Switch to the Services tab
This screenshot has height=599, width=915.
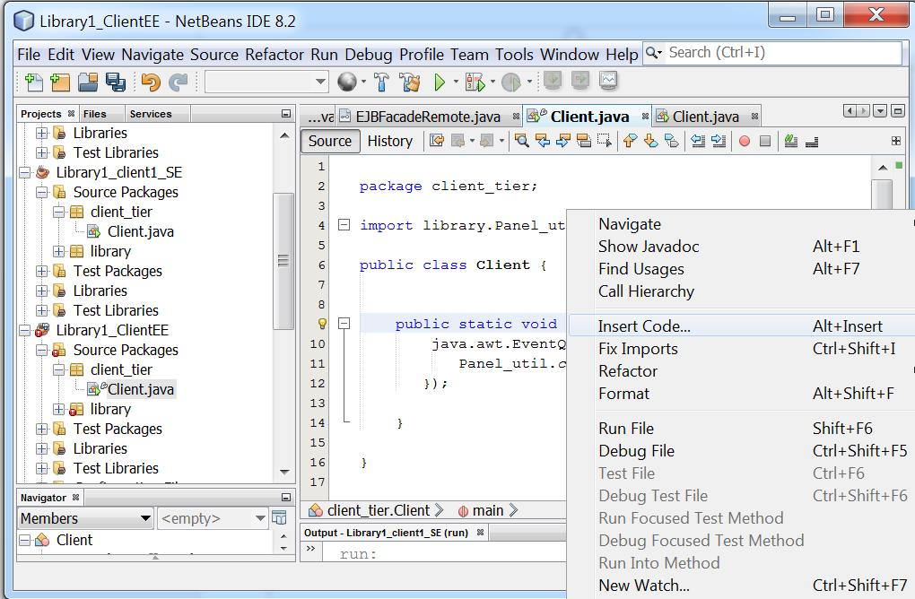pyautogui.click(x=151, y=114)
